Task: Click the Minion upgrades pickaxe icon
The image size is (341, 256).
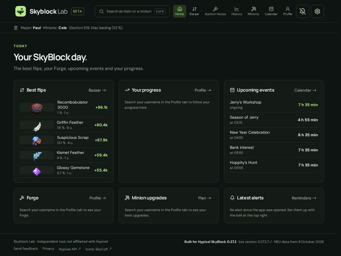Action: [127, 198]
